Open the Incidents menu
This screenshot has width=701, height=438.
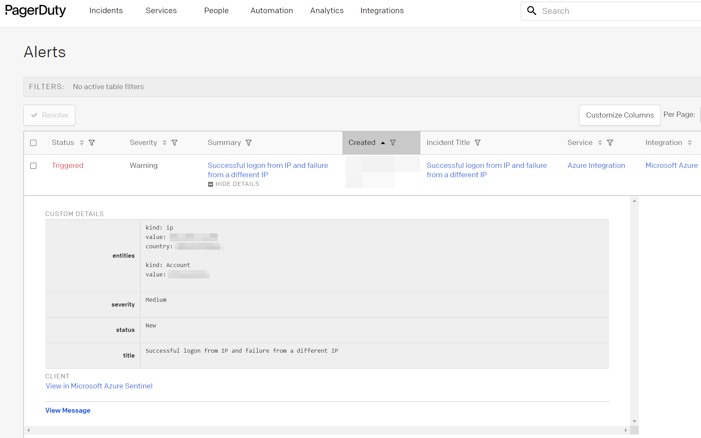(x=106, y=11)
